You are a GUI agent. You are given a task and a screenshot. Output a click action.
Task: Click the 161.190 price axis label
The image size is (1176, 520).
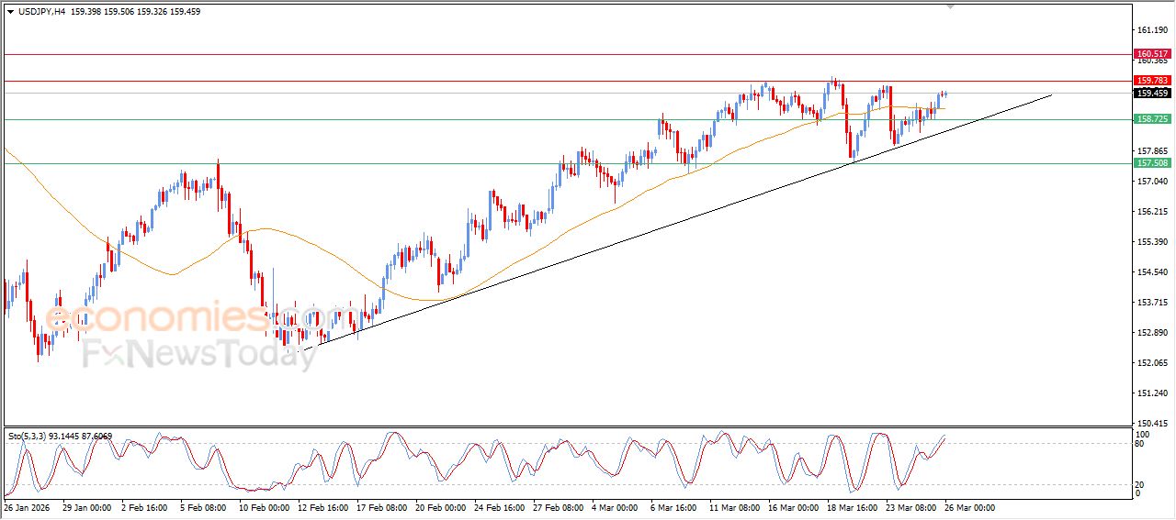1150,30
